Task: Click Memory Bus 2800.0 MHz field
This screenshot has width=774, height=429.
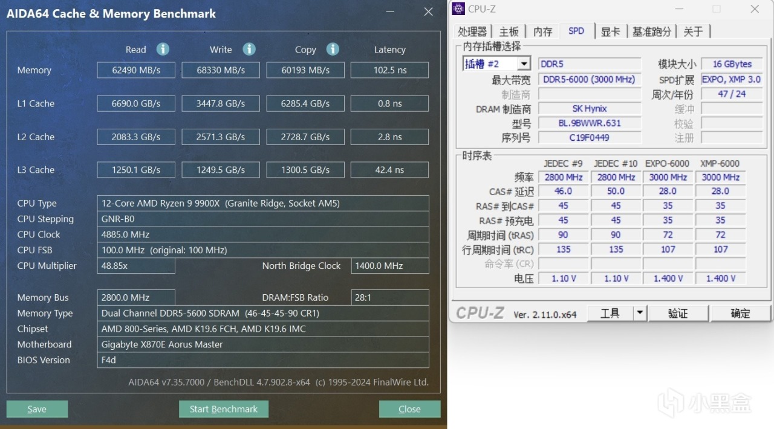Action: coord(136,297)
